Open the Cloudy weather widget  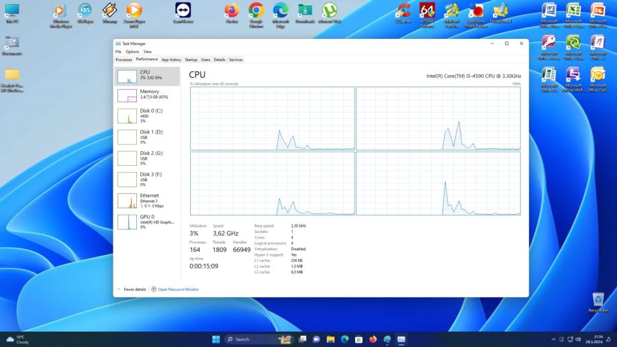(x=17, y=340)
